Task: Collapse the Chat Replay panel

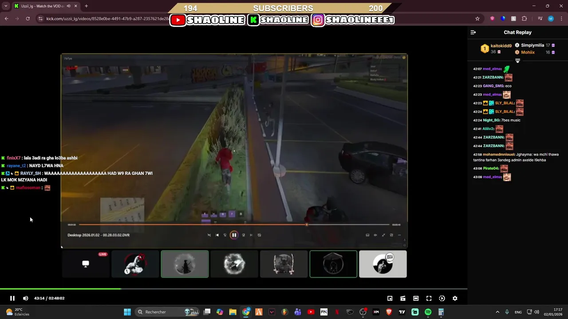Action: pyautogui.click(x=473, y=32)
